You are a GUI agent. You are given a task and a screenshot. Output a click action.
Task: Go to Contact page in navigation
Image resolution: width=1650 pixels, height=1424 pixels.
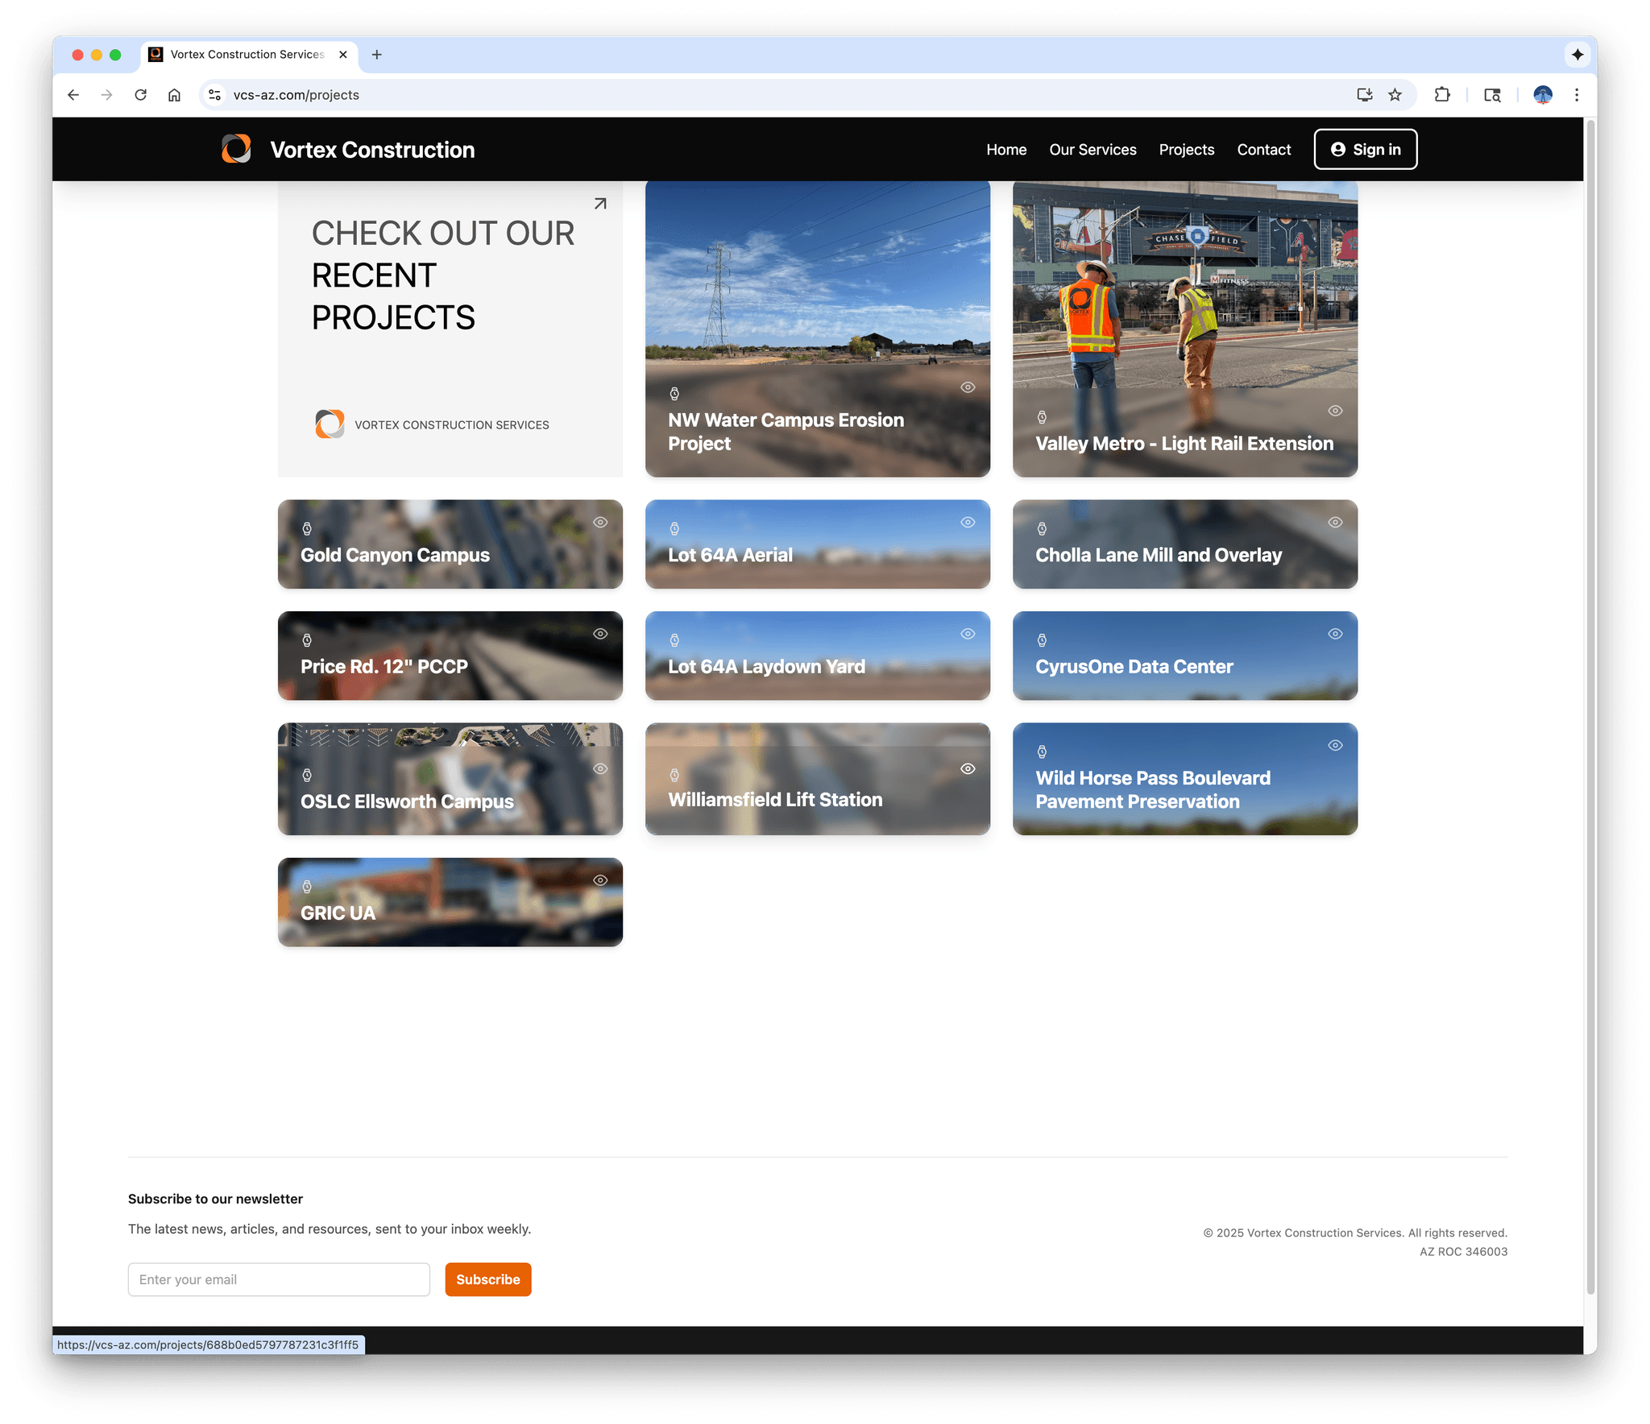point(1263,150)
